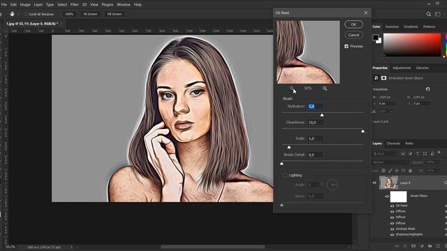This screenshot has height=251, width=447.
Task: Click the mask icon in Properties panel
Action: 383,77
